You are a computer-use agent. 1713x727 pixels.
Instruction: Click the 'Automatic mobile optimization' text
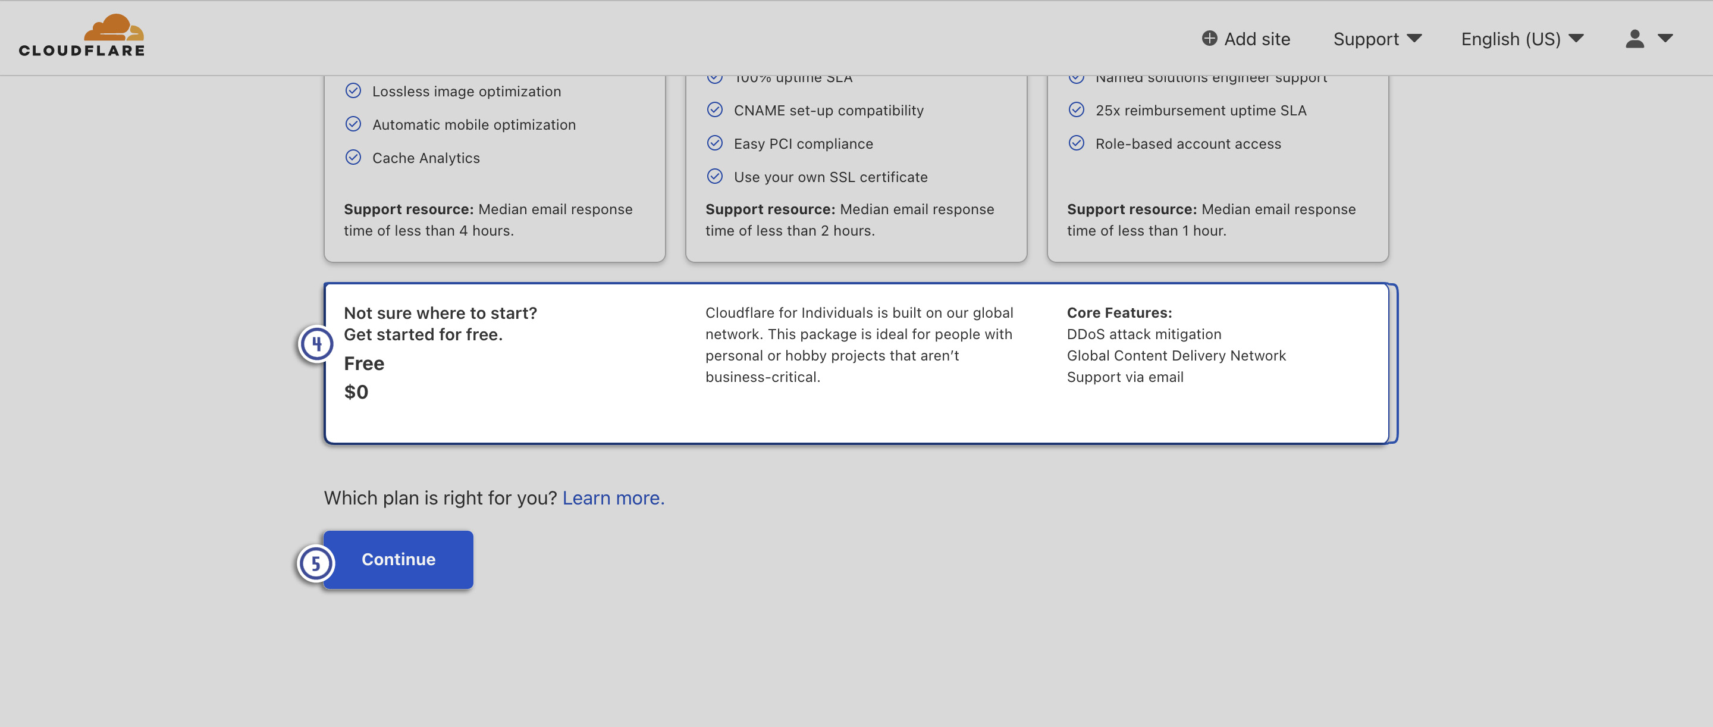(473, 124)
